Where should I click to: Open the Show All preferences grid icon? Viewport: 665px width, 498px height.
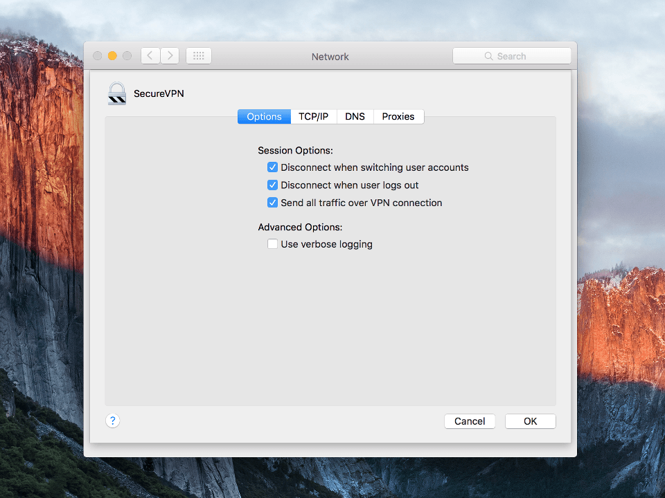(x=198, y=55)
